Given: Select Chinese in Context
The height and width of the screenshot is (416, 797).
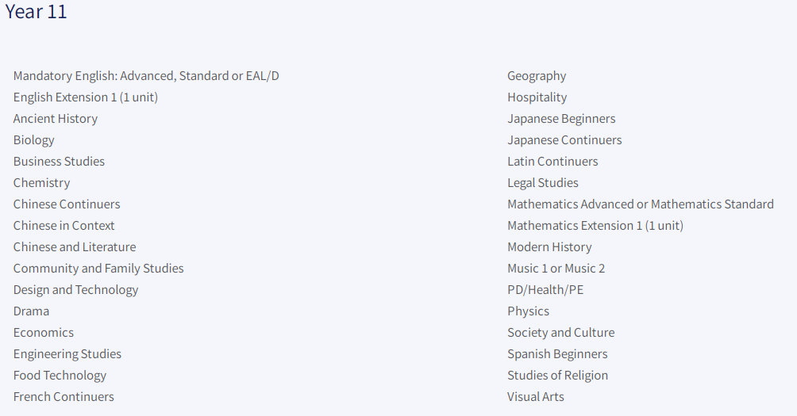Looking at the screenshot, I should coord(64,226).
